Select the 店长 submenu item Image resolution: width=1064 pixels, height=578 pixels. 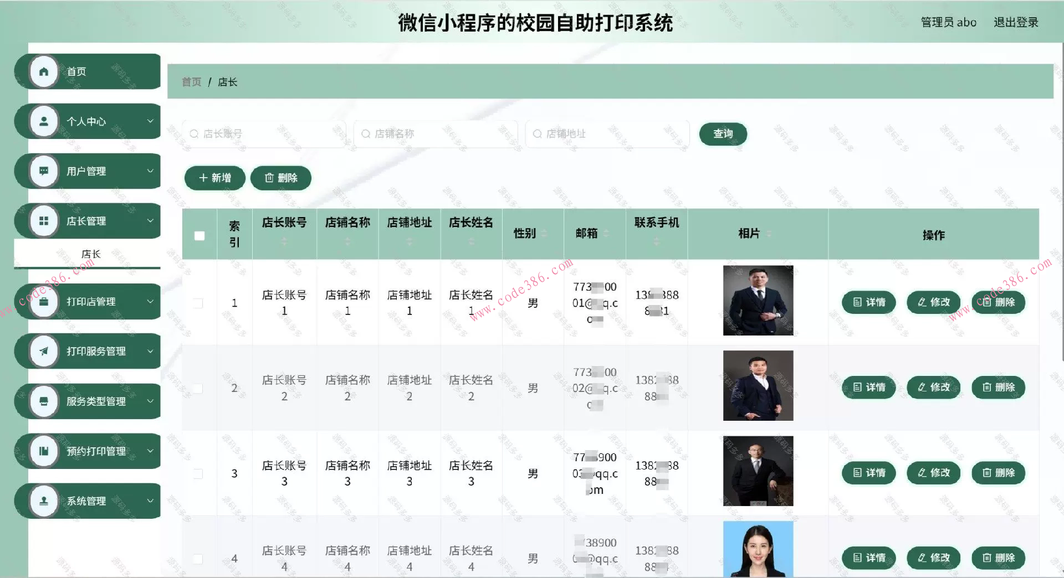point(91,254)
